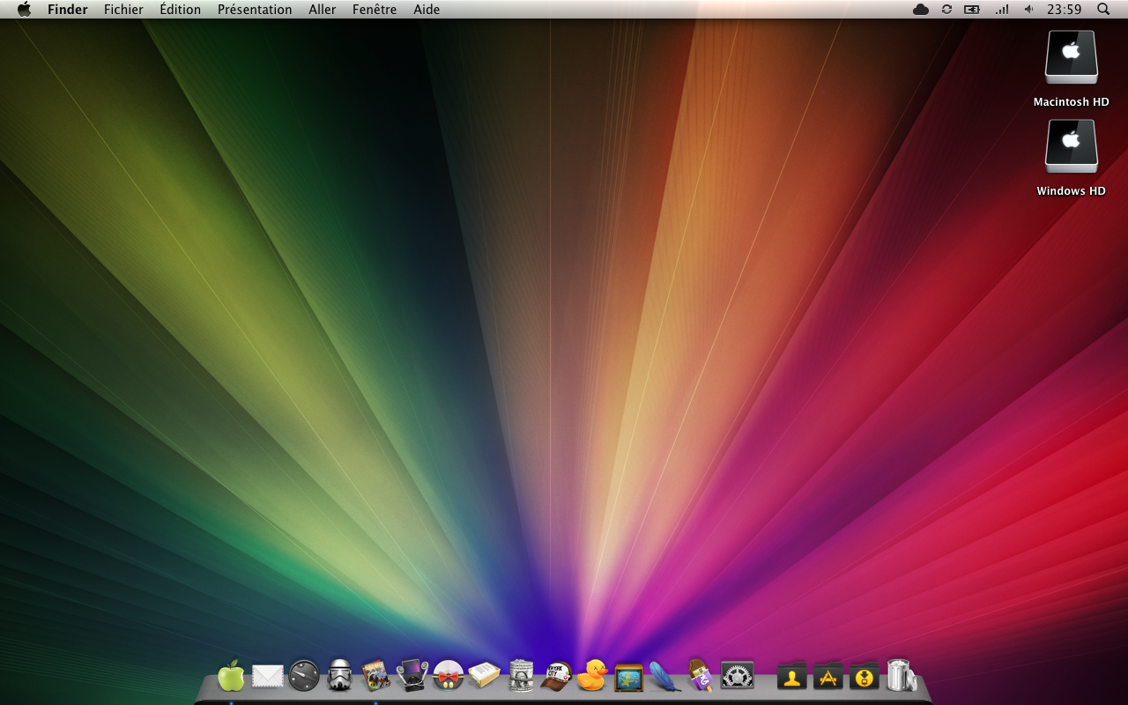The height and width of the screenshot is (705, 1128).
Task: Open the Aller menu
Action: pyautogui.click(x=323, y=10)
